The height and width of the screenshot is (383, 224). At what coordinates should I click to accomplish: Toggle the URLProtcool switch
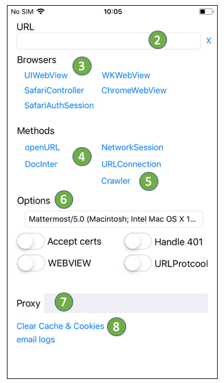tap(138, 263)
